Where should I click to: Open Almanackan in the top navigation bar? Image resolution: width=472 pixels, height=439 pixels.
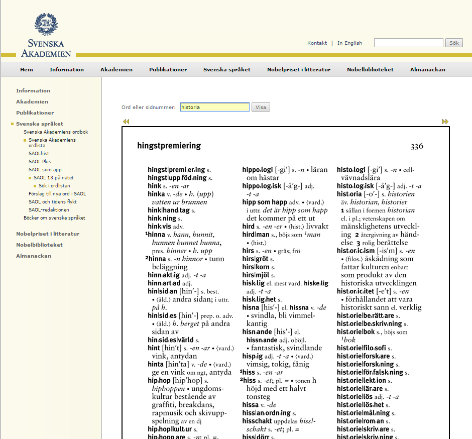point(428,69)
